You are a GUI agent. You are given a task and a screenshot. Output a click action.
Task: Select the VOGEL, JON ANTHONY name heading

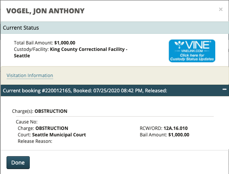pyautogui.click(x=45, y=11)
